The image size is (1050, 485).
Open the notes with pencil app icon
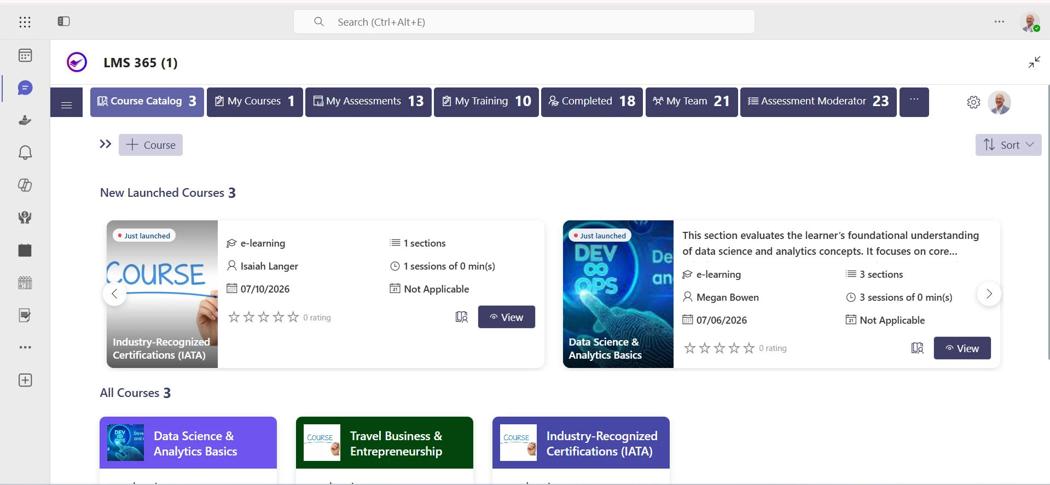tap(25, 315)
